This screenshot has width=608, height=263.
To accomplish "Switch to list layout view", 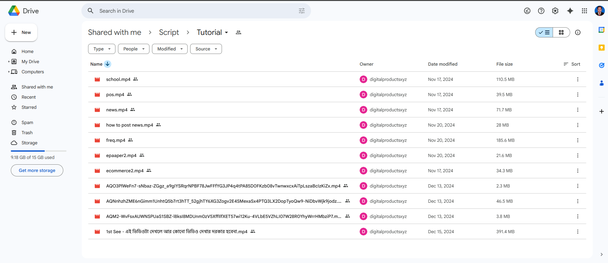I will pyautogui.click(x=544, y=32).
